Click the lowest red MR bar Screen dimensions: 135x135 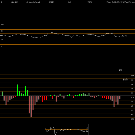click(x=31, y=106)
